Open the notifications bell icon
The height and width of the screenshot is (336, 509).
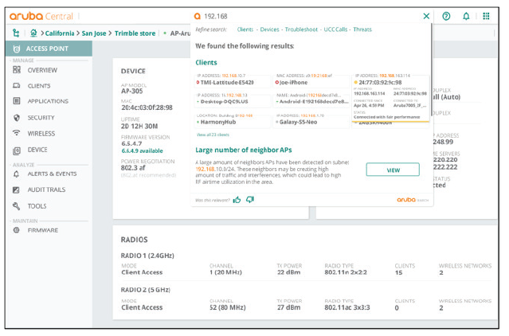pos(466,16)
